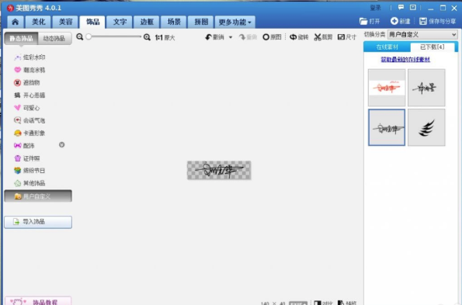Click the zoom in magnifier icon
The height and width of the screenshot is (305, 462).
coord(147,37)
